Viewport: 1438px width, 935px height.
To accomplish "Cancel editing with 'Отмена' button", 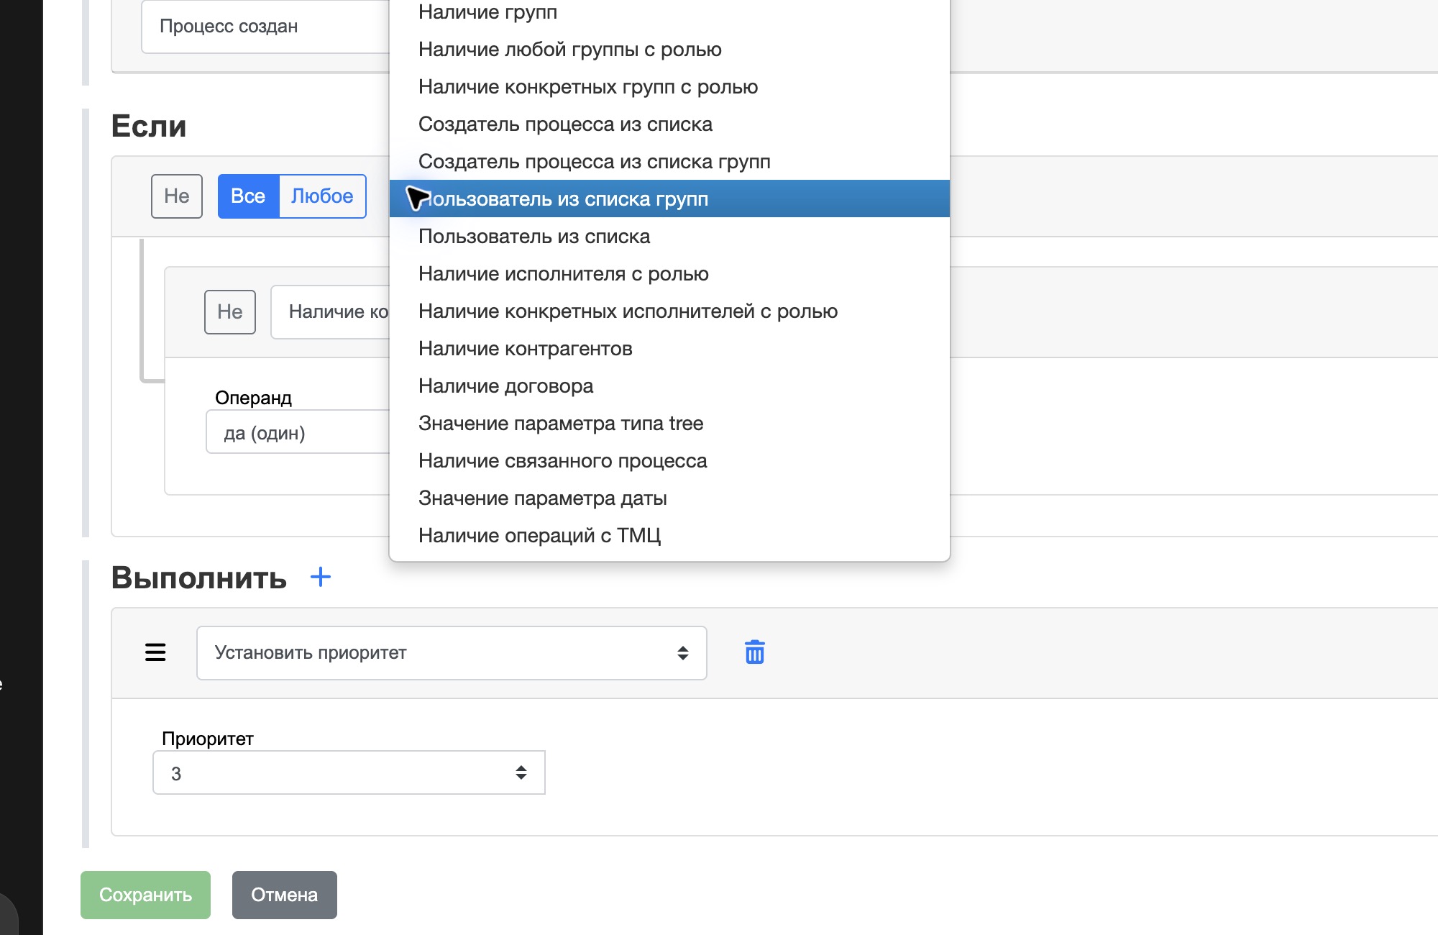I will click(x=284, y=895).
